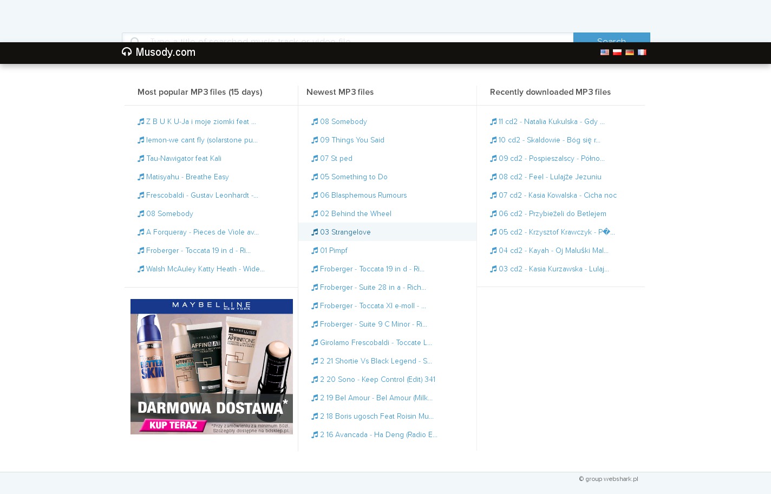Image resolution: width=771 pixels, height=494 pixels.
Task: Click the note icon next to Tau-Nawigator feat Kali
Action: click(141, 159)
